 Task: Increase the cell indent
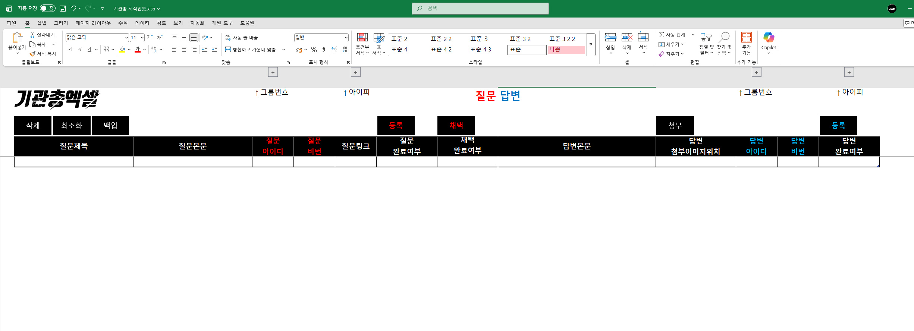214,50
